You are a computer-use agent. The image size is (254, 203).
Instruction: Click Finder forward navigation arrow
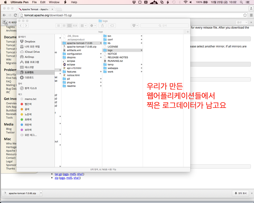[x=26, y=26]
